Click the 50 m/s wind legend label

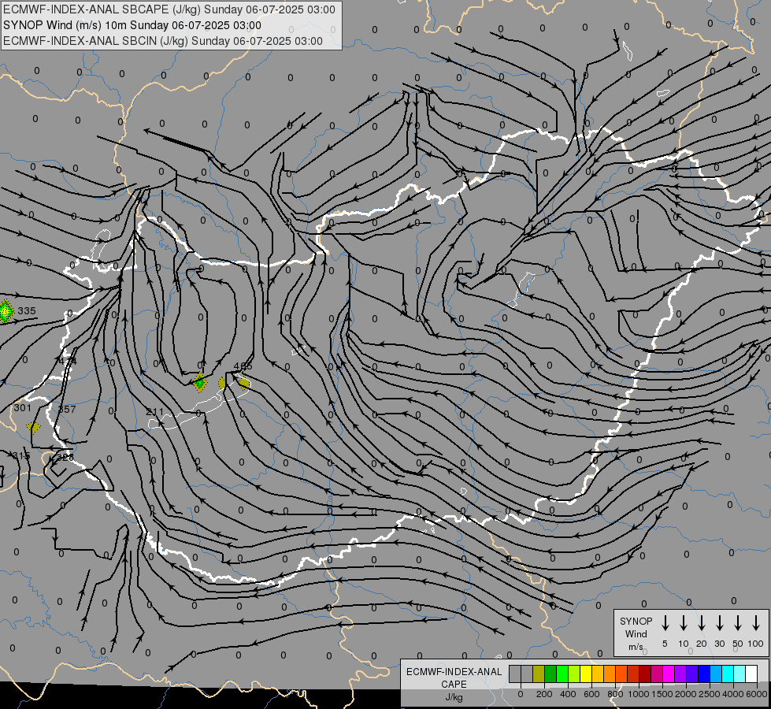[x=738, y=644]
